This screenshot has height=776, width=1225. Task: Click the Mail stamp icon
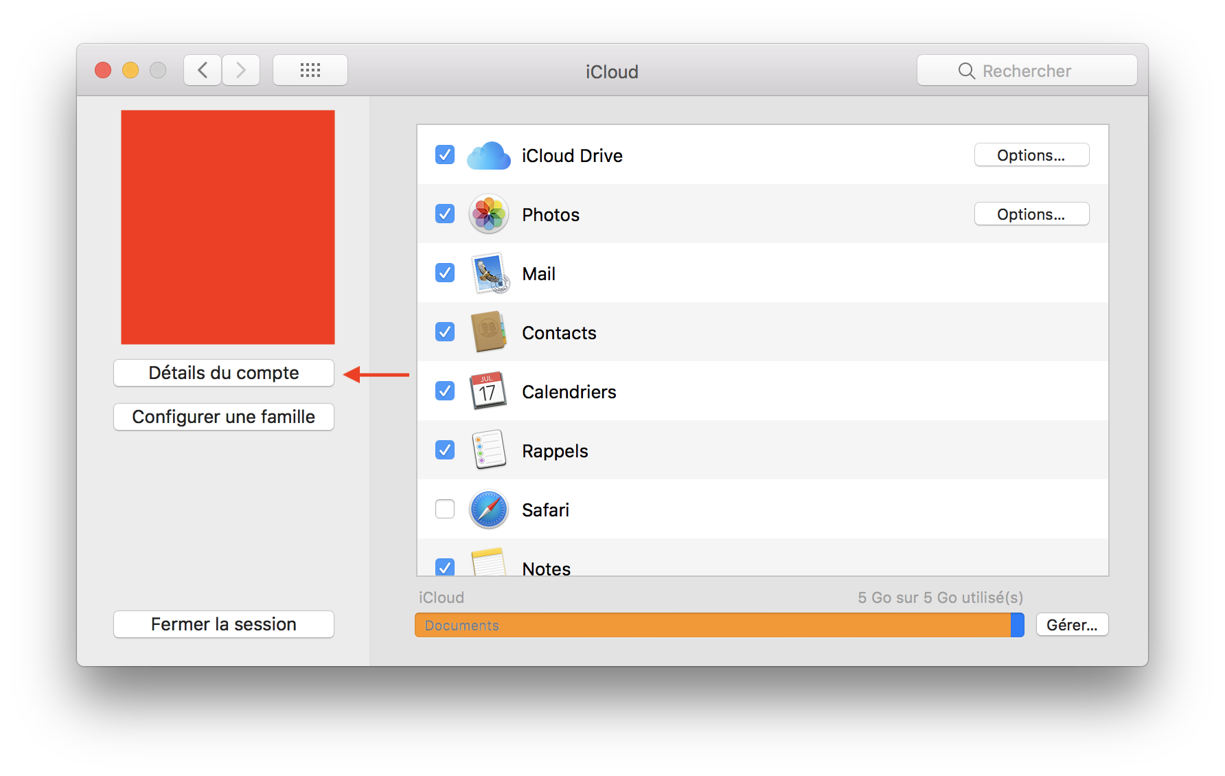pyautogui.click(x=490, y=273)
